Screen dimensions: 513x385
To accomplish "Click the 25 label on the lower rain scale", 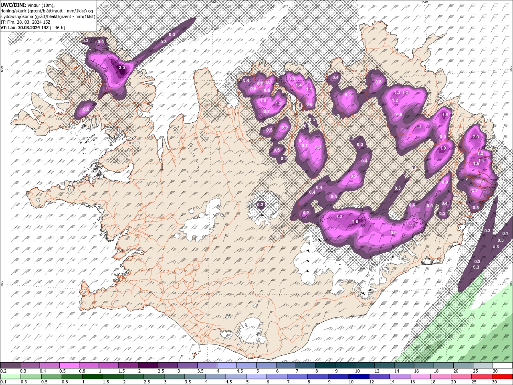I will [475, 382].
